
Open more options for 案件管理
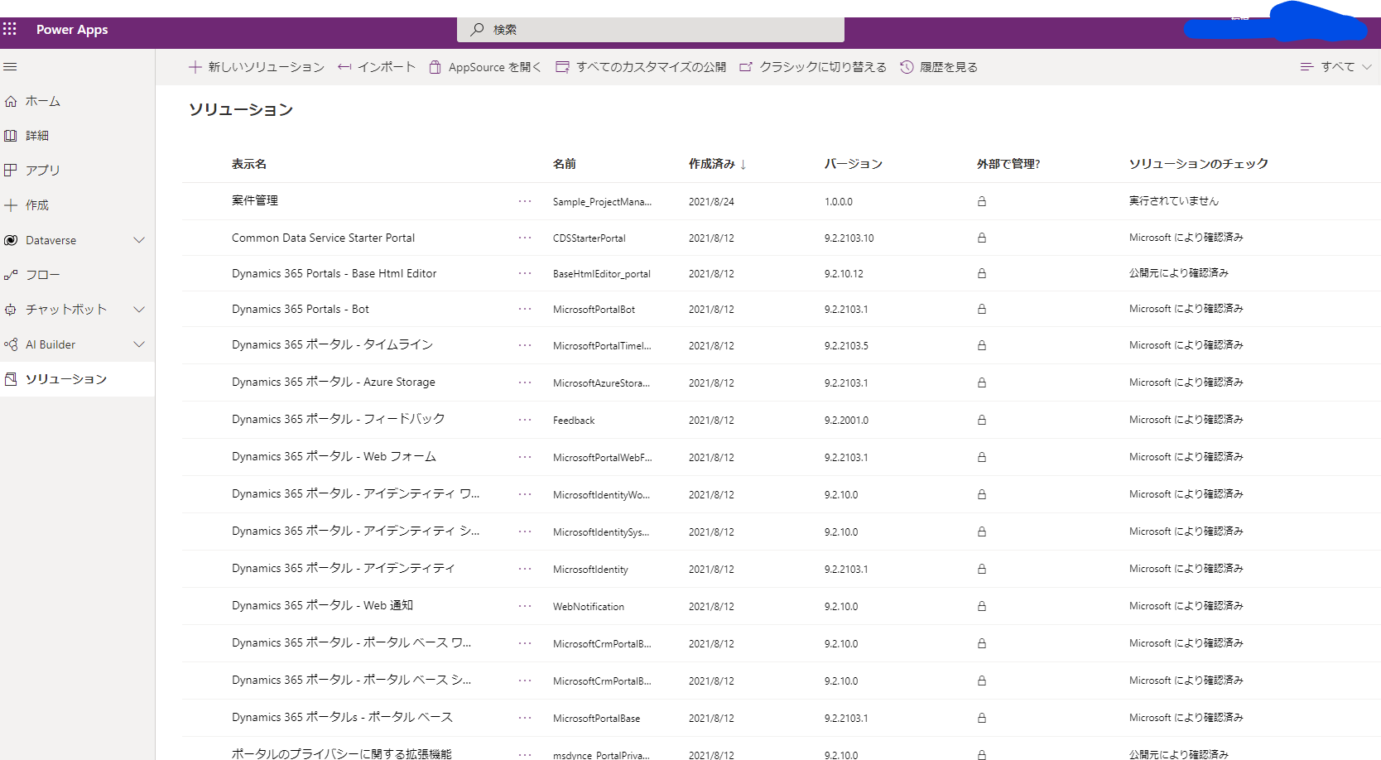tap(525, 201)
